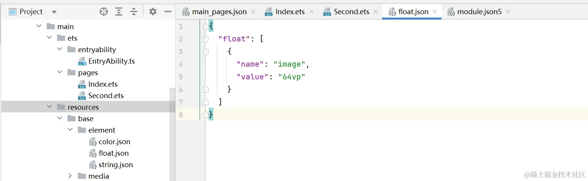Click the "float" key in the editor
The width and height of the screenshot is (588, 181).
click(x=234, y=39)
